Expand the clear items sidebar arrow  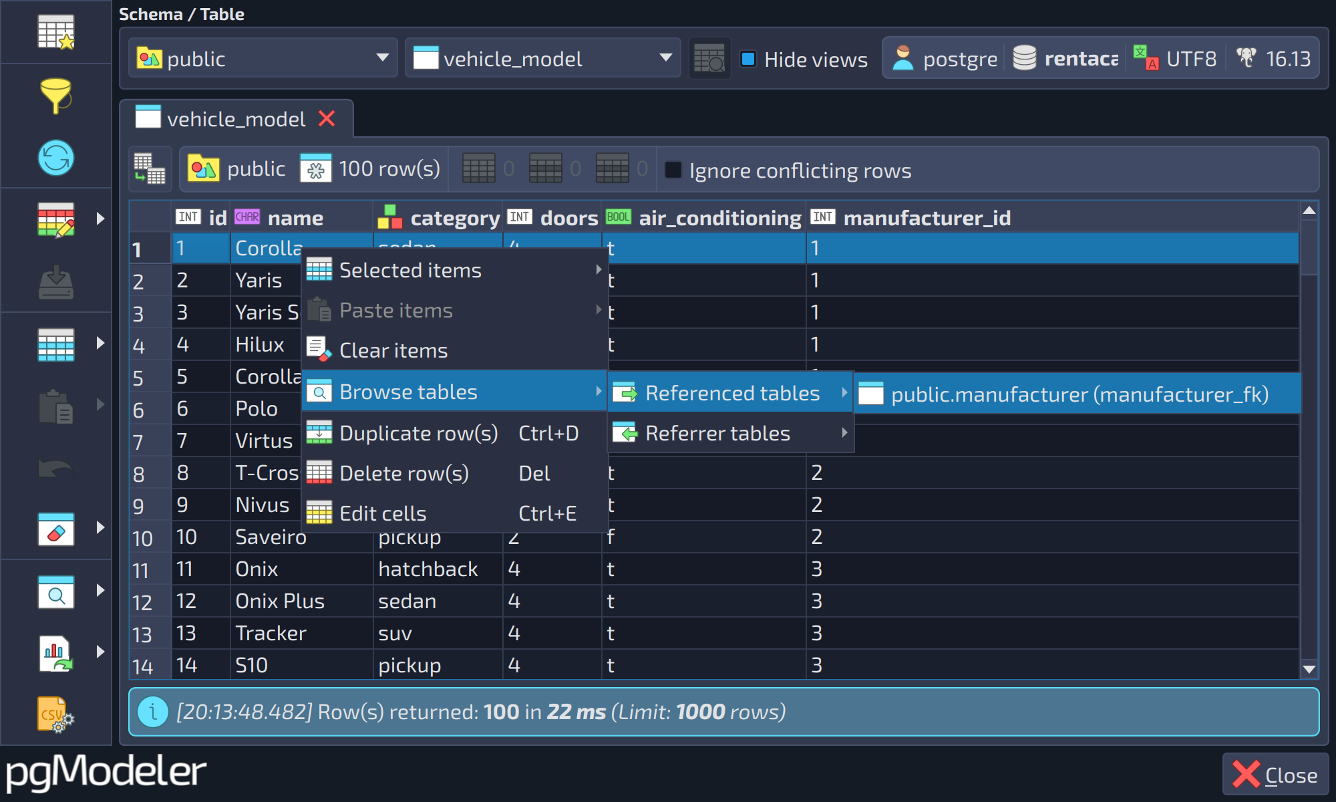click(x=100, y=527)
